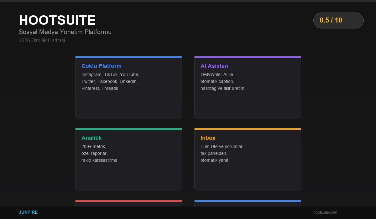
Task: Click the tek panelden, line
Action: click(x=214, y=153)
